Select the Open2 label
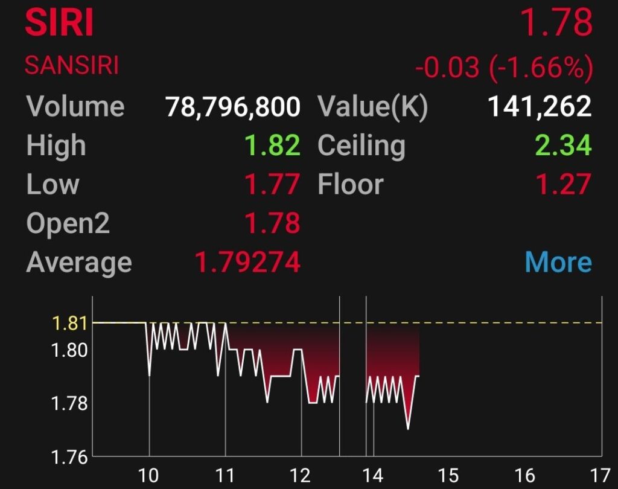The height and width of the screenshot is (489, 618). [x=68, y=224]
